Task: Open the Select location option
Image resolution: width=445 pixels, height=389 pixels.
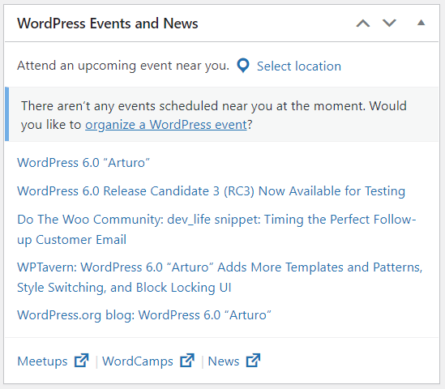Action: [299, 66]
